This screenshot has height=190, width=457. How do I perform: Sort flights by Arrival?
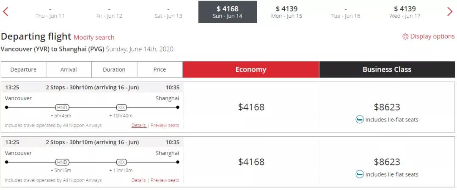(x=69, y=69)
